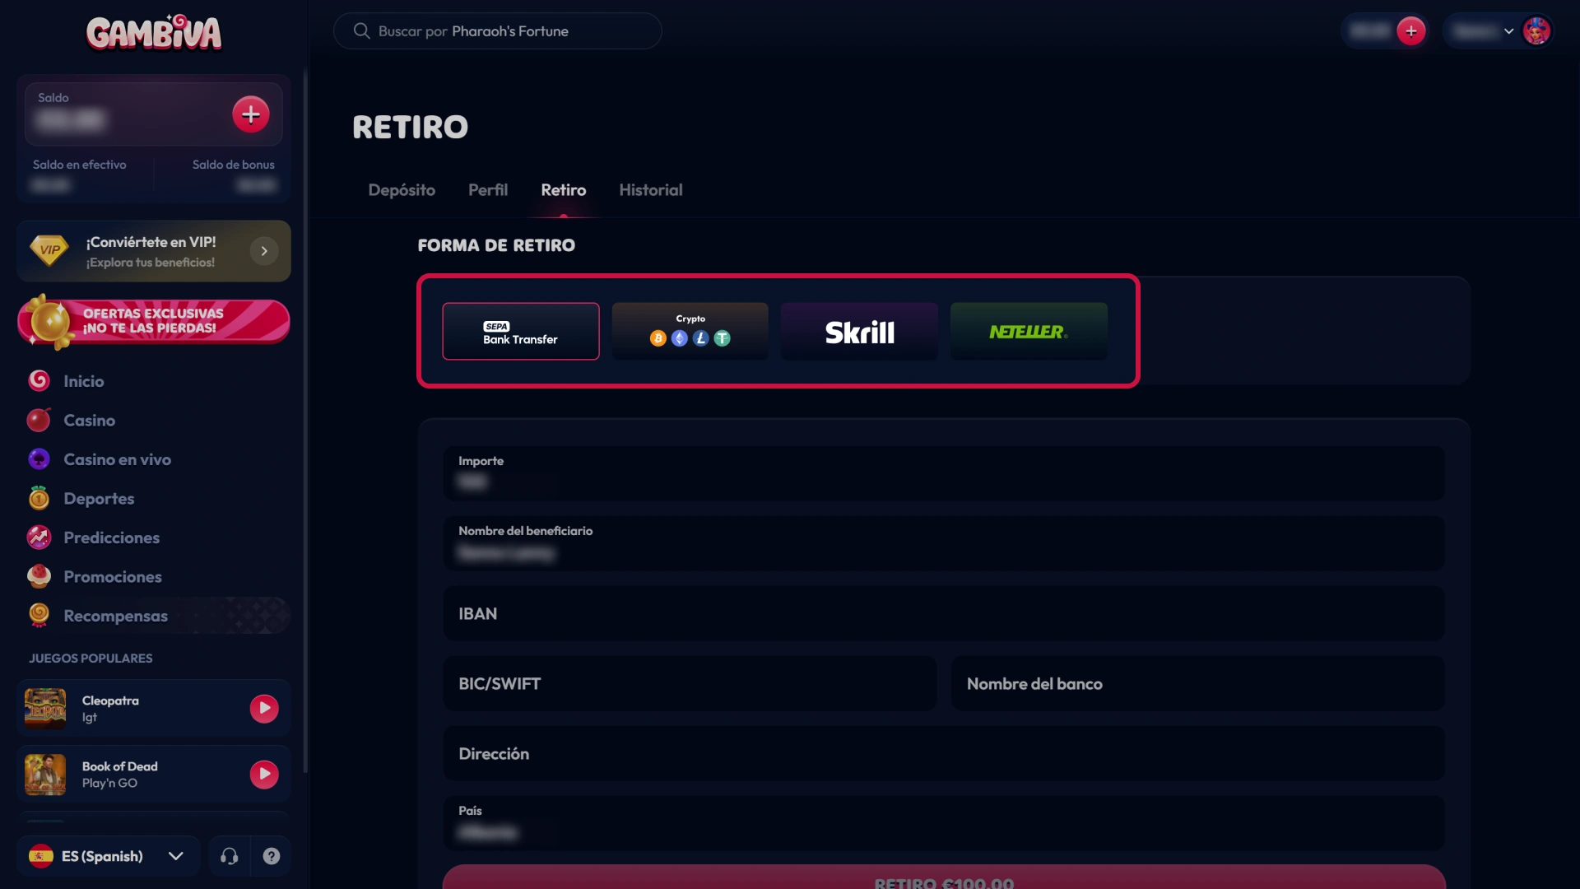This screenshot has height=889, width=1580.
Task: Open Deportes section
Action: pos(99,499)
